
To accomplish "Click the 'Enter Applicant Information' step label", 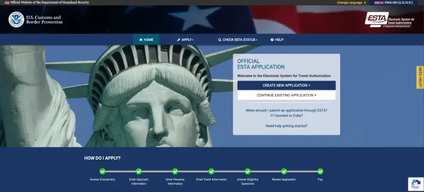I will coord(139,181).
